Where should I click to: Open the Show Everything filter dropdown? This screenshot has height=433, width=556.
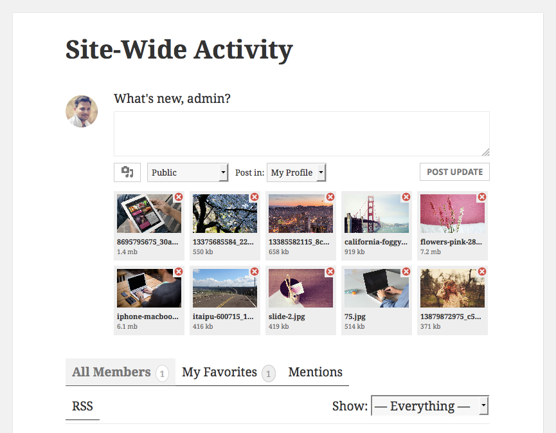pos(430,406)
